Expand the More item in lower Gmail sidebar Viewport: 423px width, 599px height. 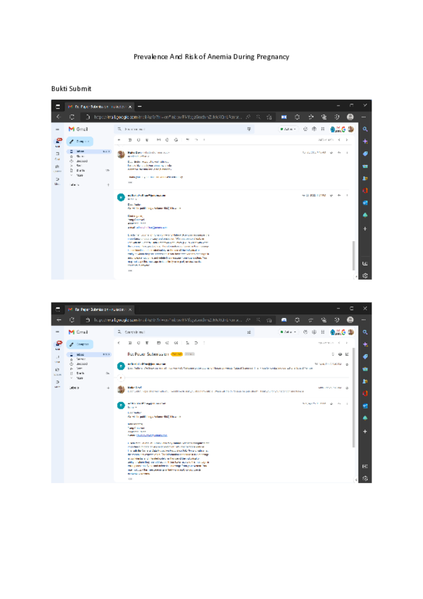(x=79, y=378)
